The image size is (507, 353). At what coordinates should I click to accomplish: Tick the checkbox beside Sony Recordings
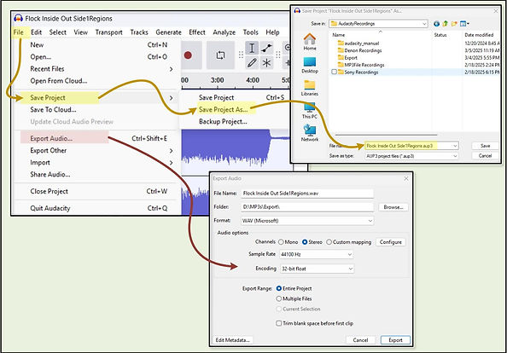(334, 72)
